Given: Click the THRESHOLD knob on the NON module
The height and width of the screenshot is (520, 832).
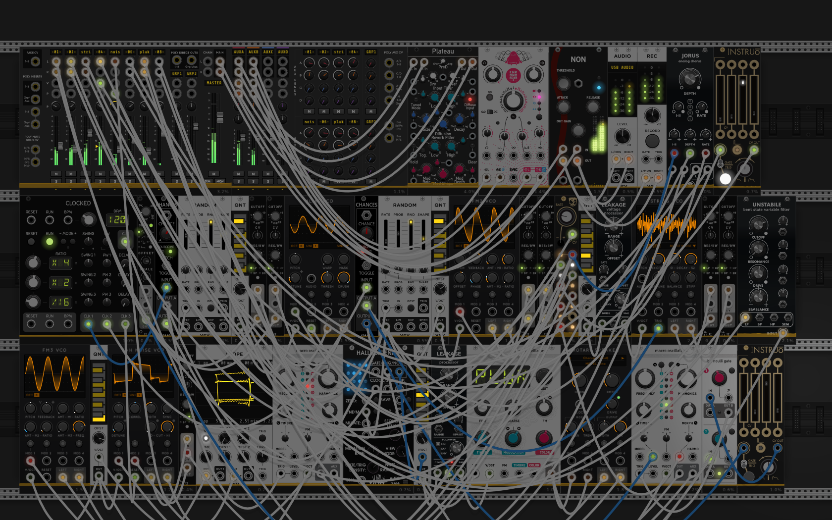Looking at the screenshot, I should (x=564, y=83).
